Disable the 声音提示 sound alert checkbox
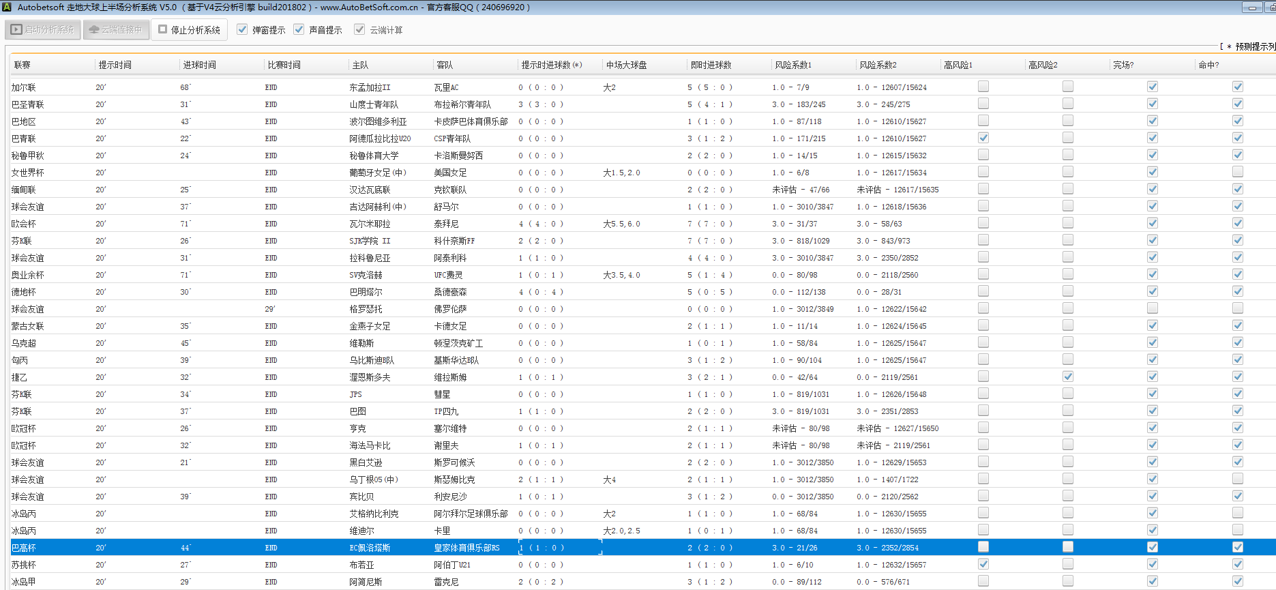The width and height of the screenshot is (1276, 590). [x=299, y=29]
